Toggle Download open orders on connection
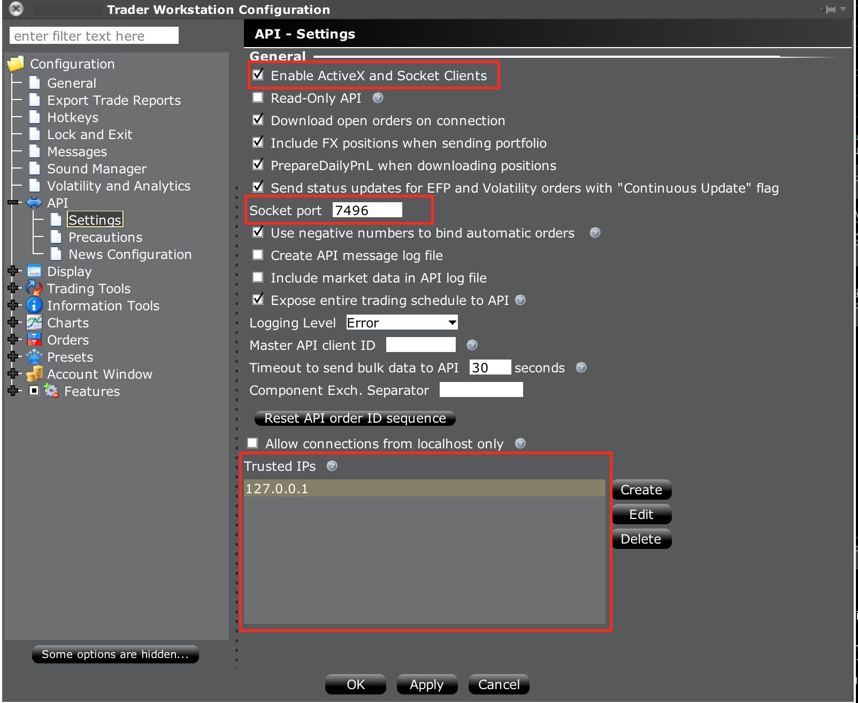This screenshot has width=858, height=703. (x=258, y=120)
